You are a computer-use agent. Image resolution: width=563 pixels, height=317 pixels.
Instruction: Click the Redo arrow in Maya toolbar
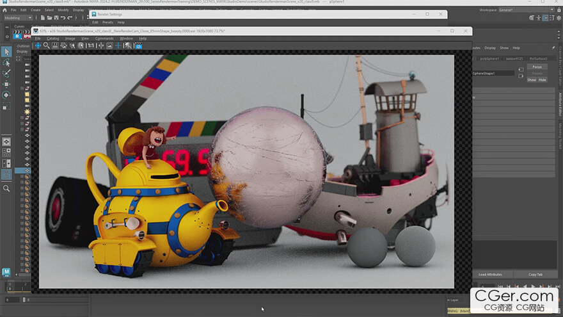click(70, 18)
